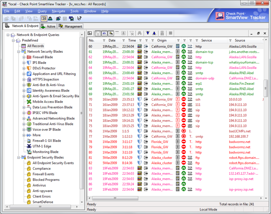The image size is (271, 214).
Task: Open Anti-spyware endpoint query
Action: point(42,191)
